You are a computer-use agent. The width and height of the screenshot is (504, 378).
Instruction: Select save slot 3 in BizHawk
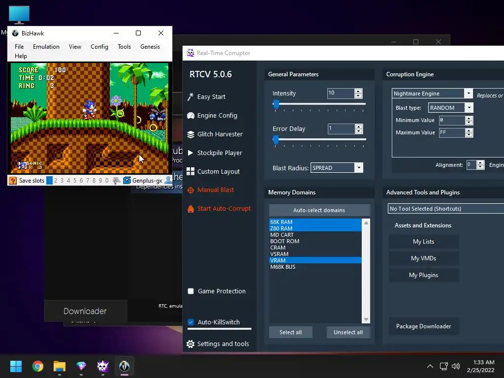[x=62, y=181]
